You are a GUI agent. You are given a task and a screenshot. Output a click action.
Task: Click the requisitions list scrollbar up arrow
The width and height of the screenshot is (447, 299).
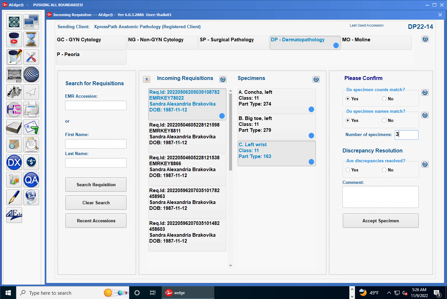point(230,91)
